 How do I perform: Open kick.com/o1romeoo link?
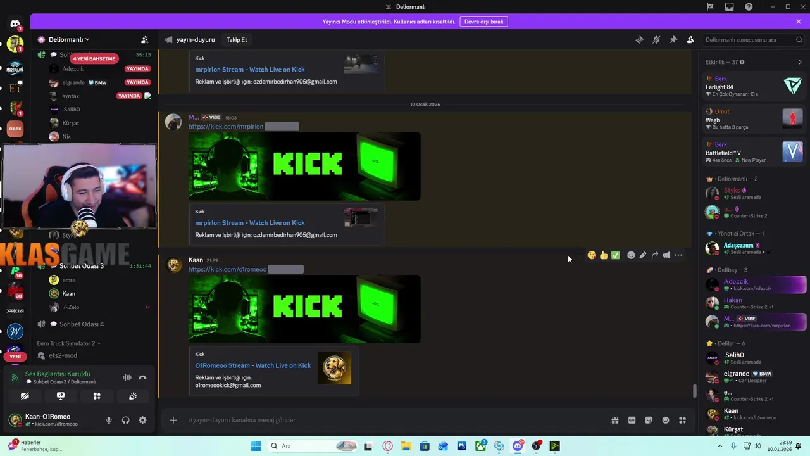[x=227, y=269]
